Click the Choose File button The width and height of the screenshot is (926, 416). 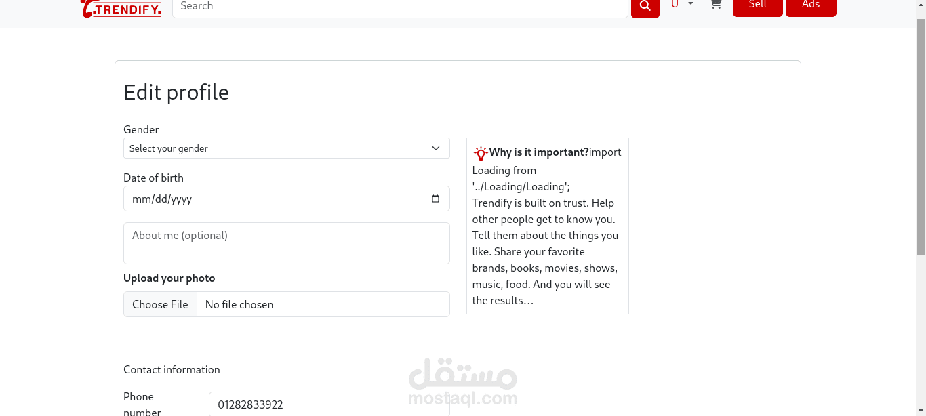point(160,304)
